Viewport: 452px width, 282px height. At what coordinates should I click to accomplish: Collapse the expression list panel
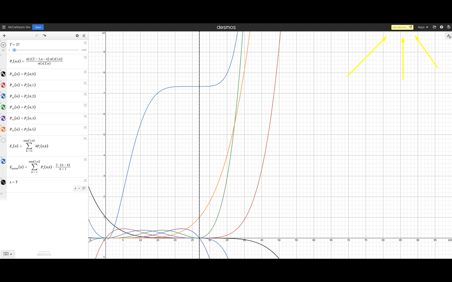[84, 36]
